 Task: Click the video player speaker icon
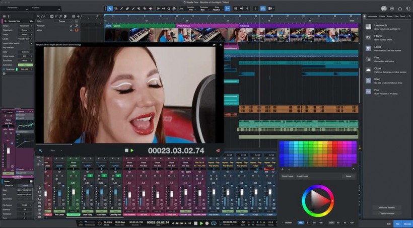tap(218, 150)
